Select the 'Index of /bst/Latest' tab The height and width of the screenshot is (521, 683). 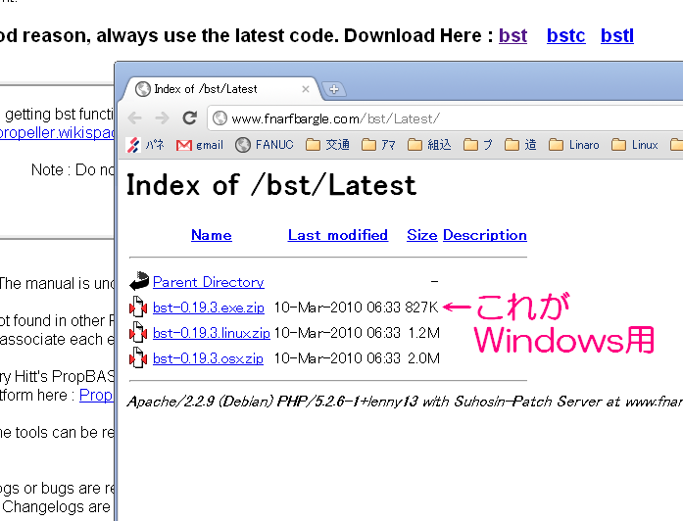click(216, 89)
